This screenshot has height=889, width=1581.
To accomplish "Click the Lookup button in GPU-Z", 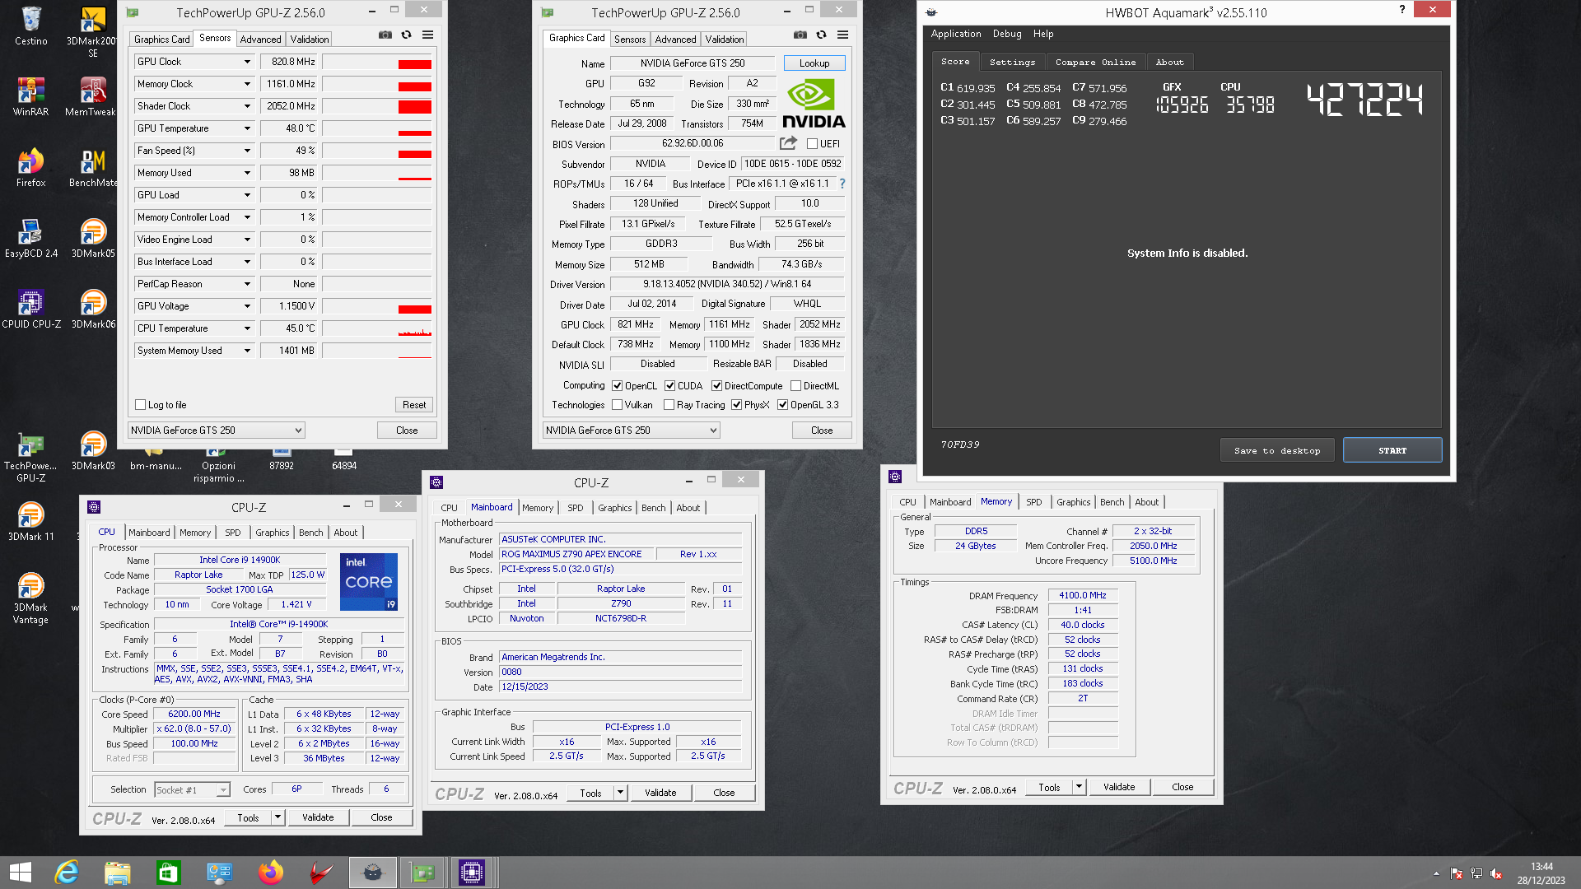I will tap(814, 63).
